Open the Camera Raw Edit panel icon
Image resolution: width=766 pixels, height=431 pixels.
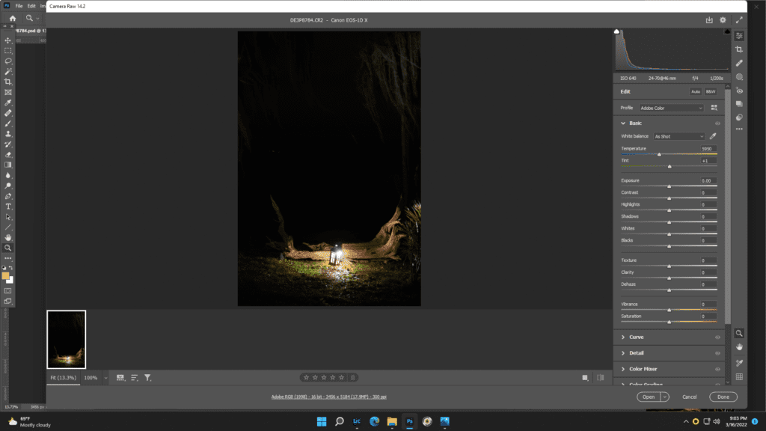(x=739, y=36)
